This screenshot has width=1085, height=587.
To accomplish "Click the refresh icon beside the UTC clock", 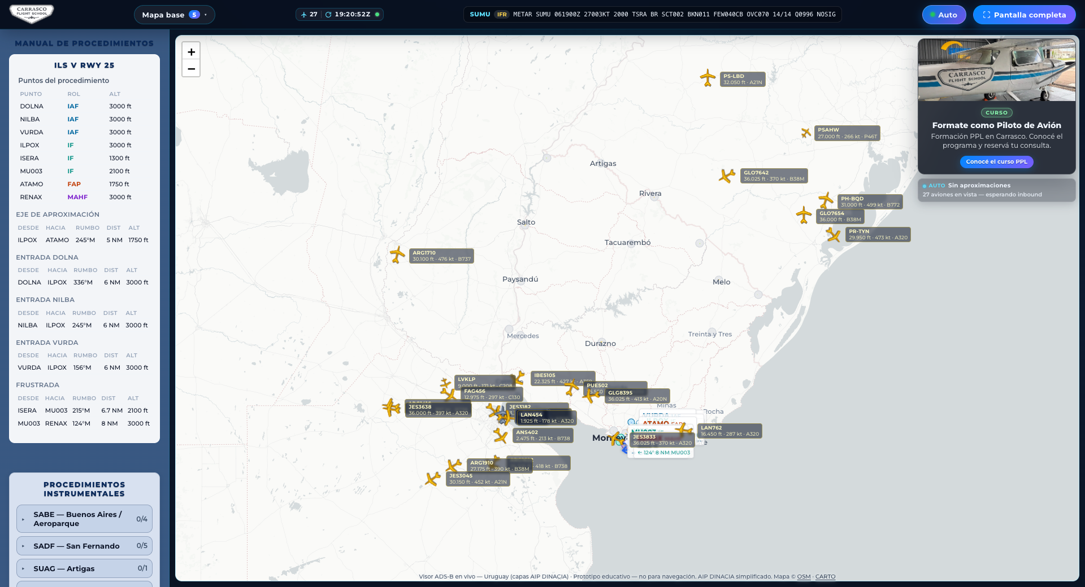I will point(328,15).
